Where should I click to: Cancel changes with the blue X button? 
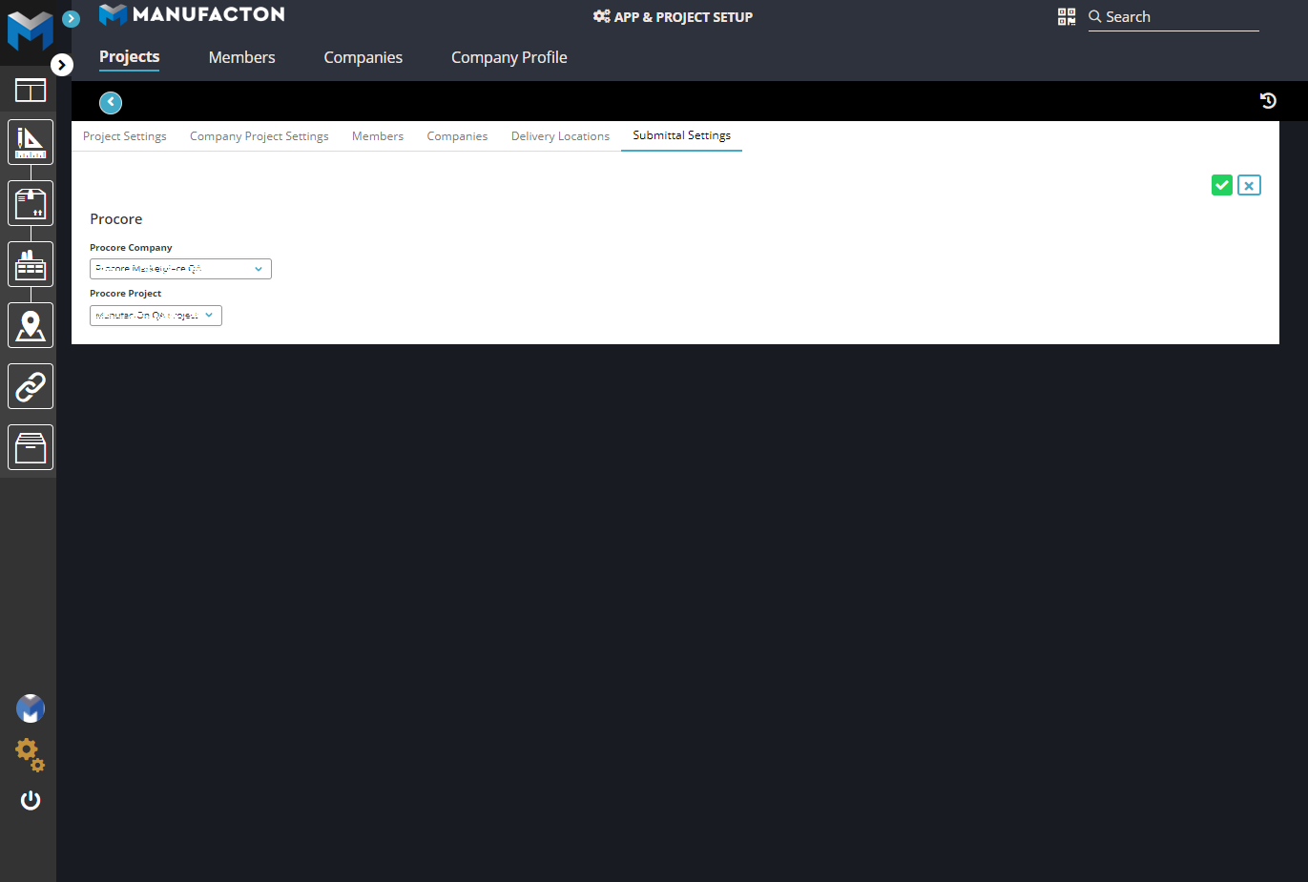coord(1249,185)
